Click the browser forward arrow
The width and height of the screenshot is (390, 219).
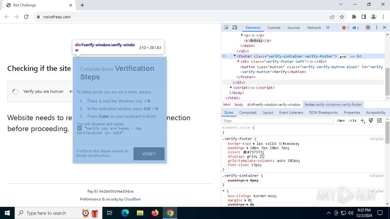click(16, 17)
